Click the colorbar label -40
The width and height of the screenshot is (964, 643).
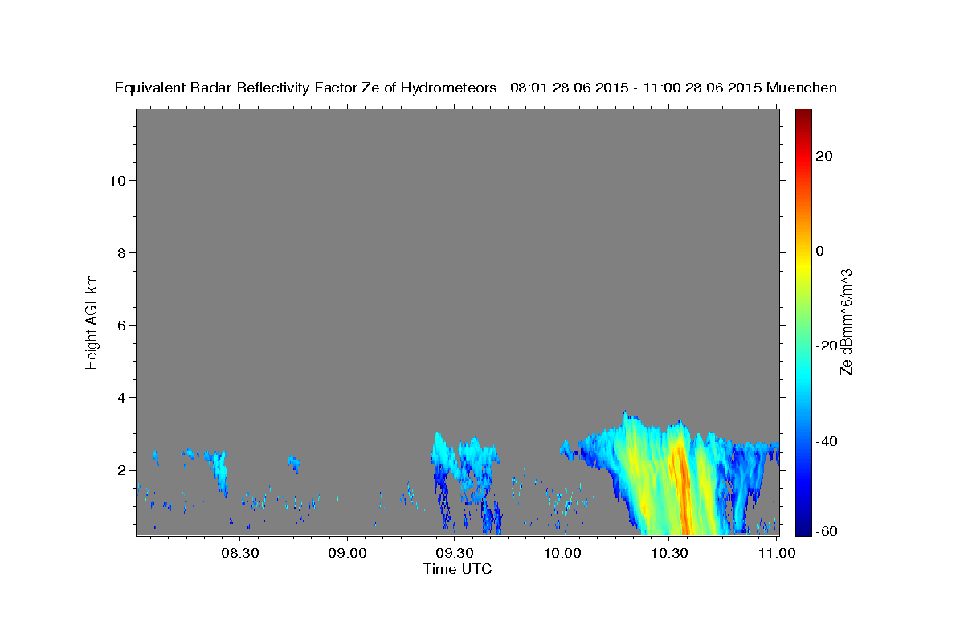pos(826,441)
